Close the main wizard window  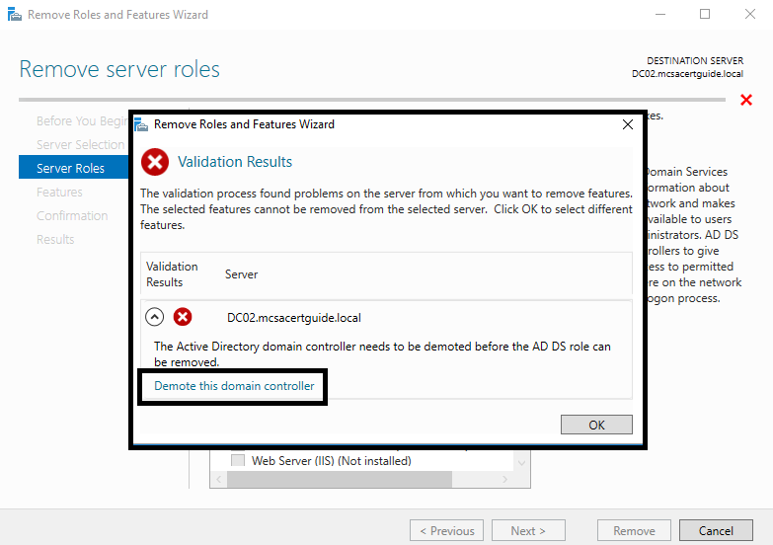[750, 14]
